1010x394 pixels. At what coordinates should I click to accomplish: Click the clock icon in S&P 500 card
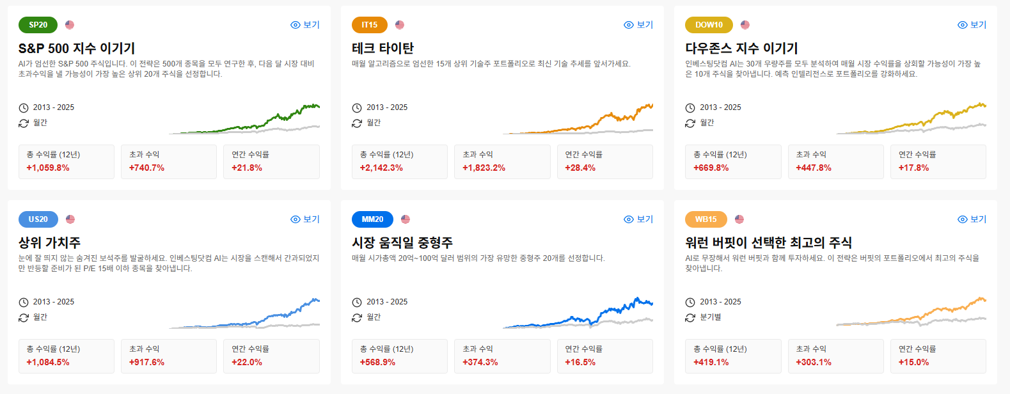click(24, 108)
